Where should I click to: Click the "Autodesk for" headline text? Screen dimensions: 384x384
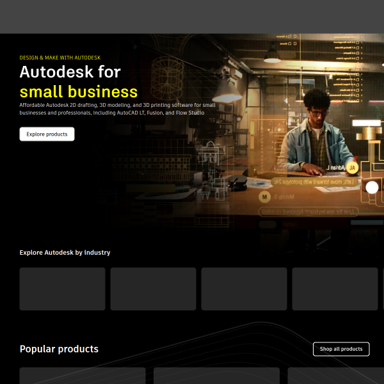(70, 72)
